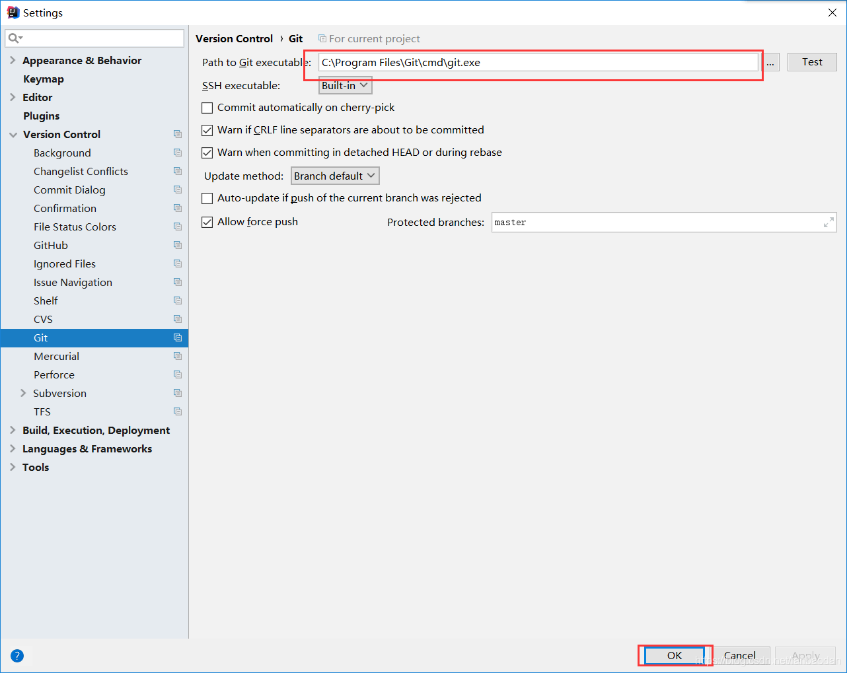The height and width of the screenshot is (673, 847).
Task: Open the SSH executable Built-in dropdown
Action: pos(346,85)
